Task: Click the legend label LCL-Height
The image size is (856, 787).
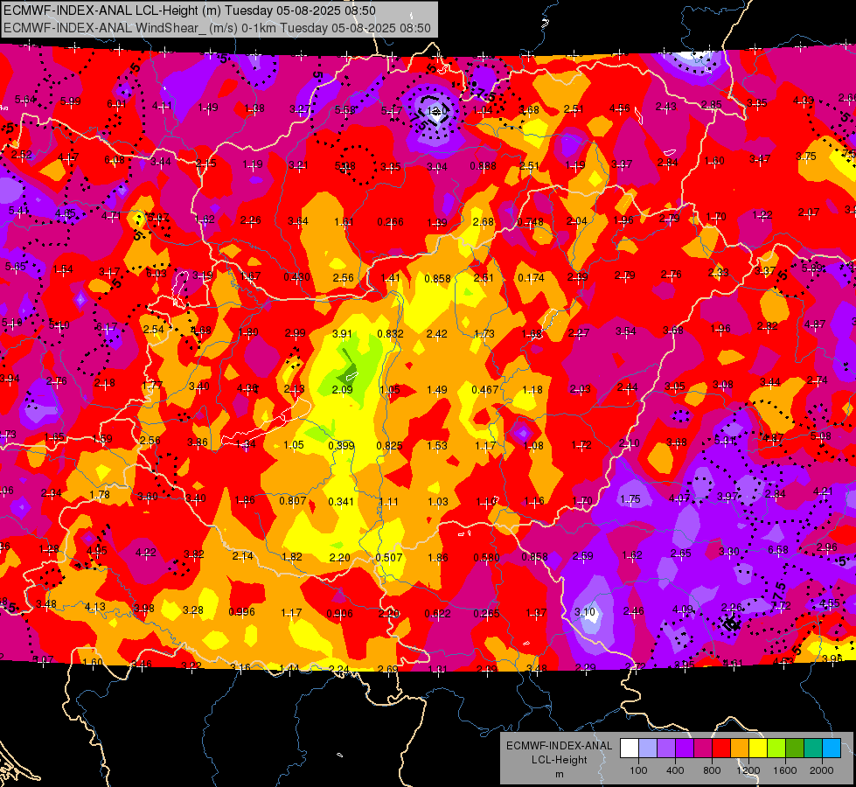Action: (x=559, y=760)
